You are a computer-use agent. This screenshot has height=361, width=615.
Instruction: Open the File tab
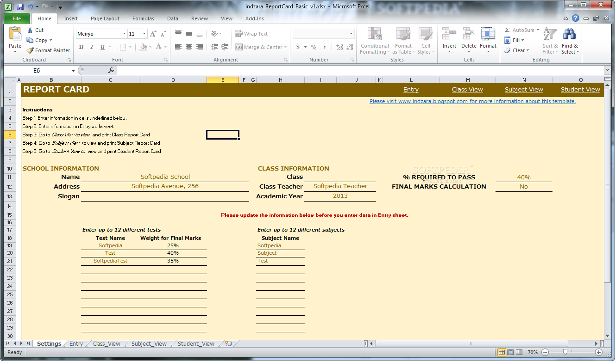pyautogui.click(x=17, y=18)
